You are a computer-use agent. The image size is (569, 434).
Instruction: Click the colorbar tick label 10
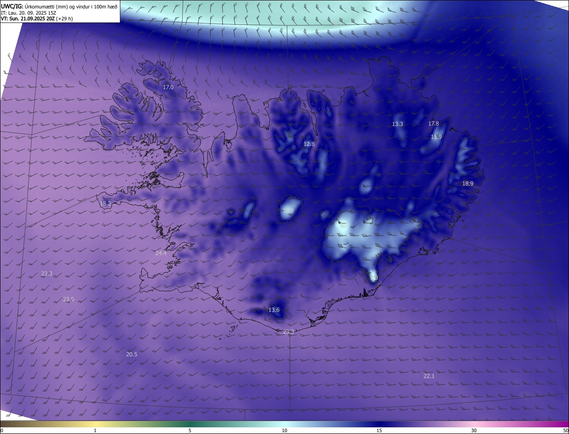tap(284, 430)
